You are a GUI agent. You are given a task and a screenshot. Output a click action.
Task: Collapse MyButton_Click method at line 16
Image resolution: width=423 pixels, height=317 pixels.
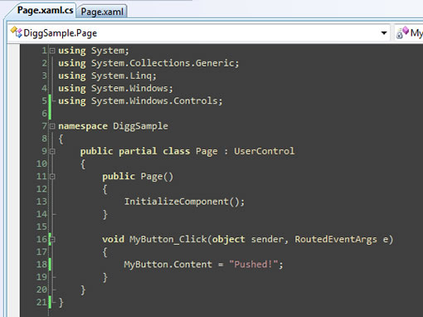[53, 239]
